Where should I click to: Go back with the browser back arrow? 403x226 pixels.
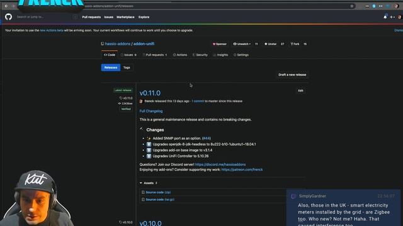[6, 6]
